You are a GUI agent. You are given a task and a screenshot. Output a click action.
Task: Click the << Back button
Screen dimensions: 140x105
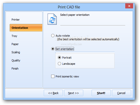pyautogui.click(x=53, y=93)
